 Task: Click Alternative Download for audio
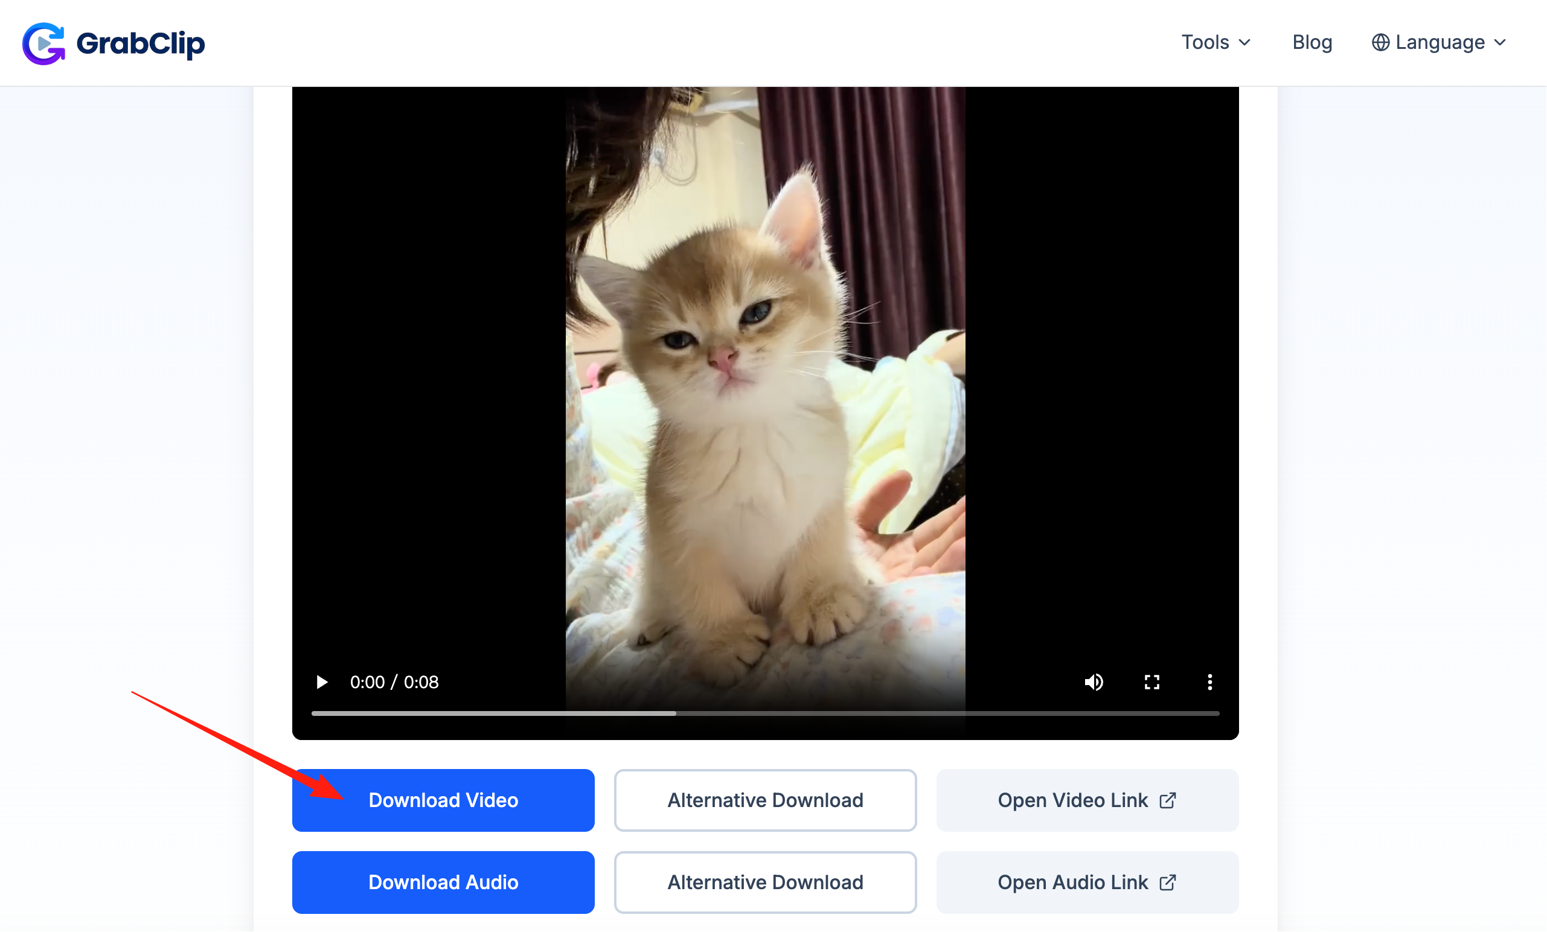click(764, 883)
